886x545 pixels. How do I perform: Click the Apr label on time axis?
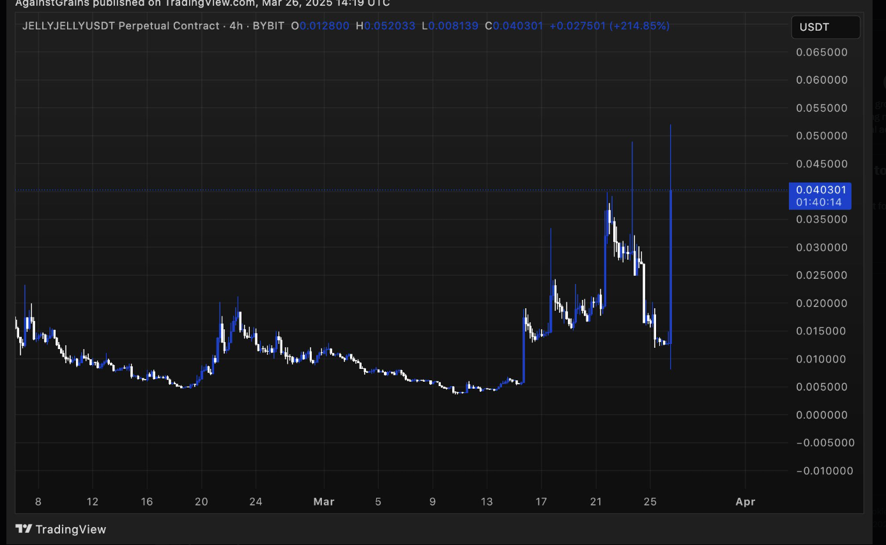point(745,502)
